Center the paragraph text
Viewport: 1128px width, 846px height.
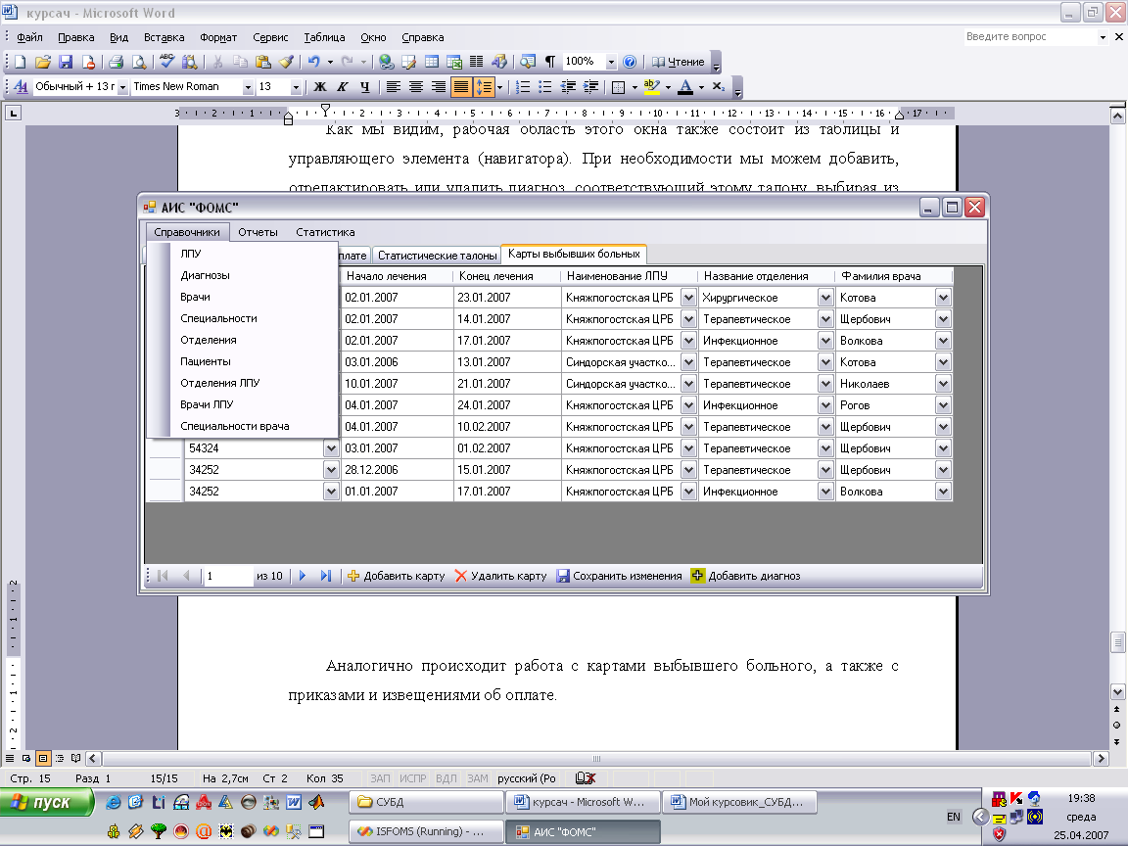click(x=416, y=87)
